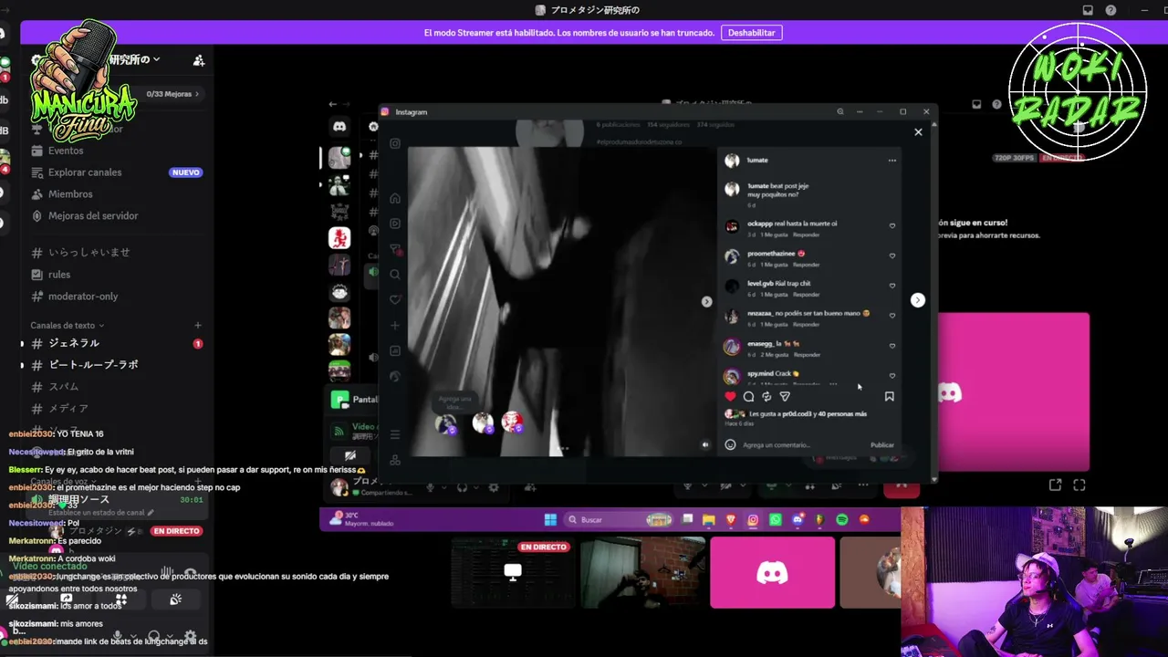
Task: Close the Instagram post overlay
Action: [x=918, y=132]
